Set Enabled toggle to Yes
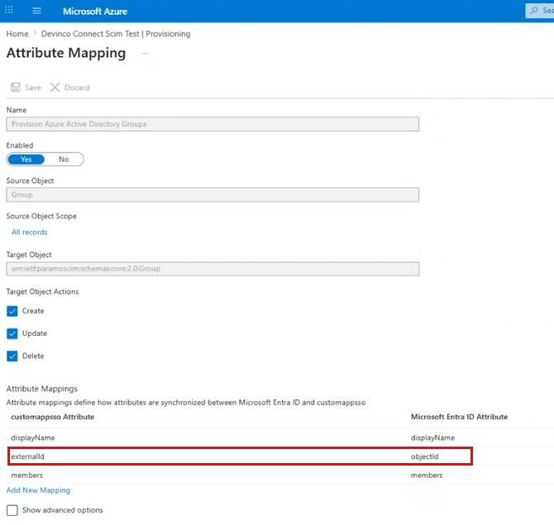This screenshot has height=525, width=554. click(x=26, y=159)
